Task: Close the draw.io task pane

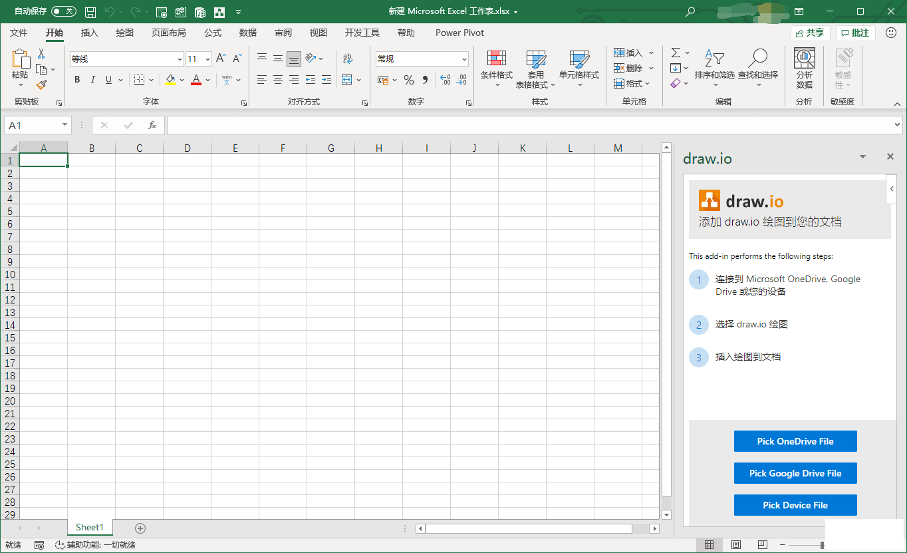Action: click(890, 157)
